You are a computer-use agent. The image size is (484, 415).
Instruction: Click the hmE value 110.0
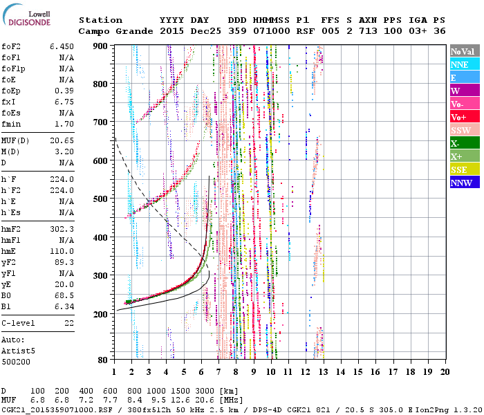pos(62,251)
